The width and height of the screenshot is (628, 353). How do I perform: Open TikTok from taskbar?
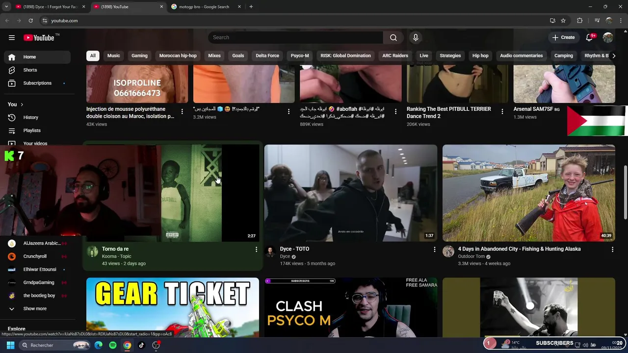click(x=141, y=345)
